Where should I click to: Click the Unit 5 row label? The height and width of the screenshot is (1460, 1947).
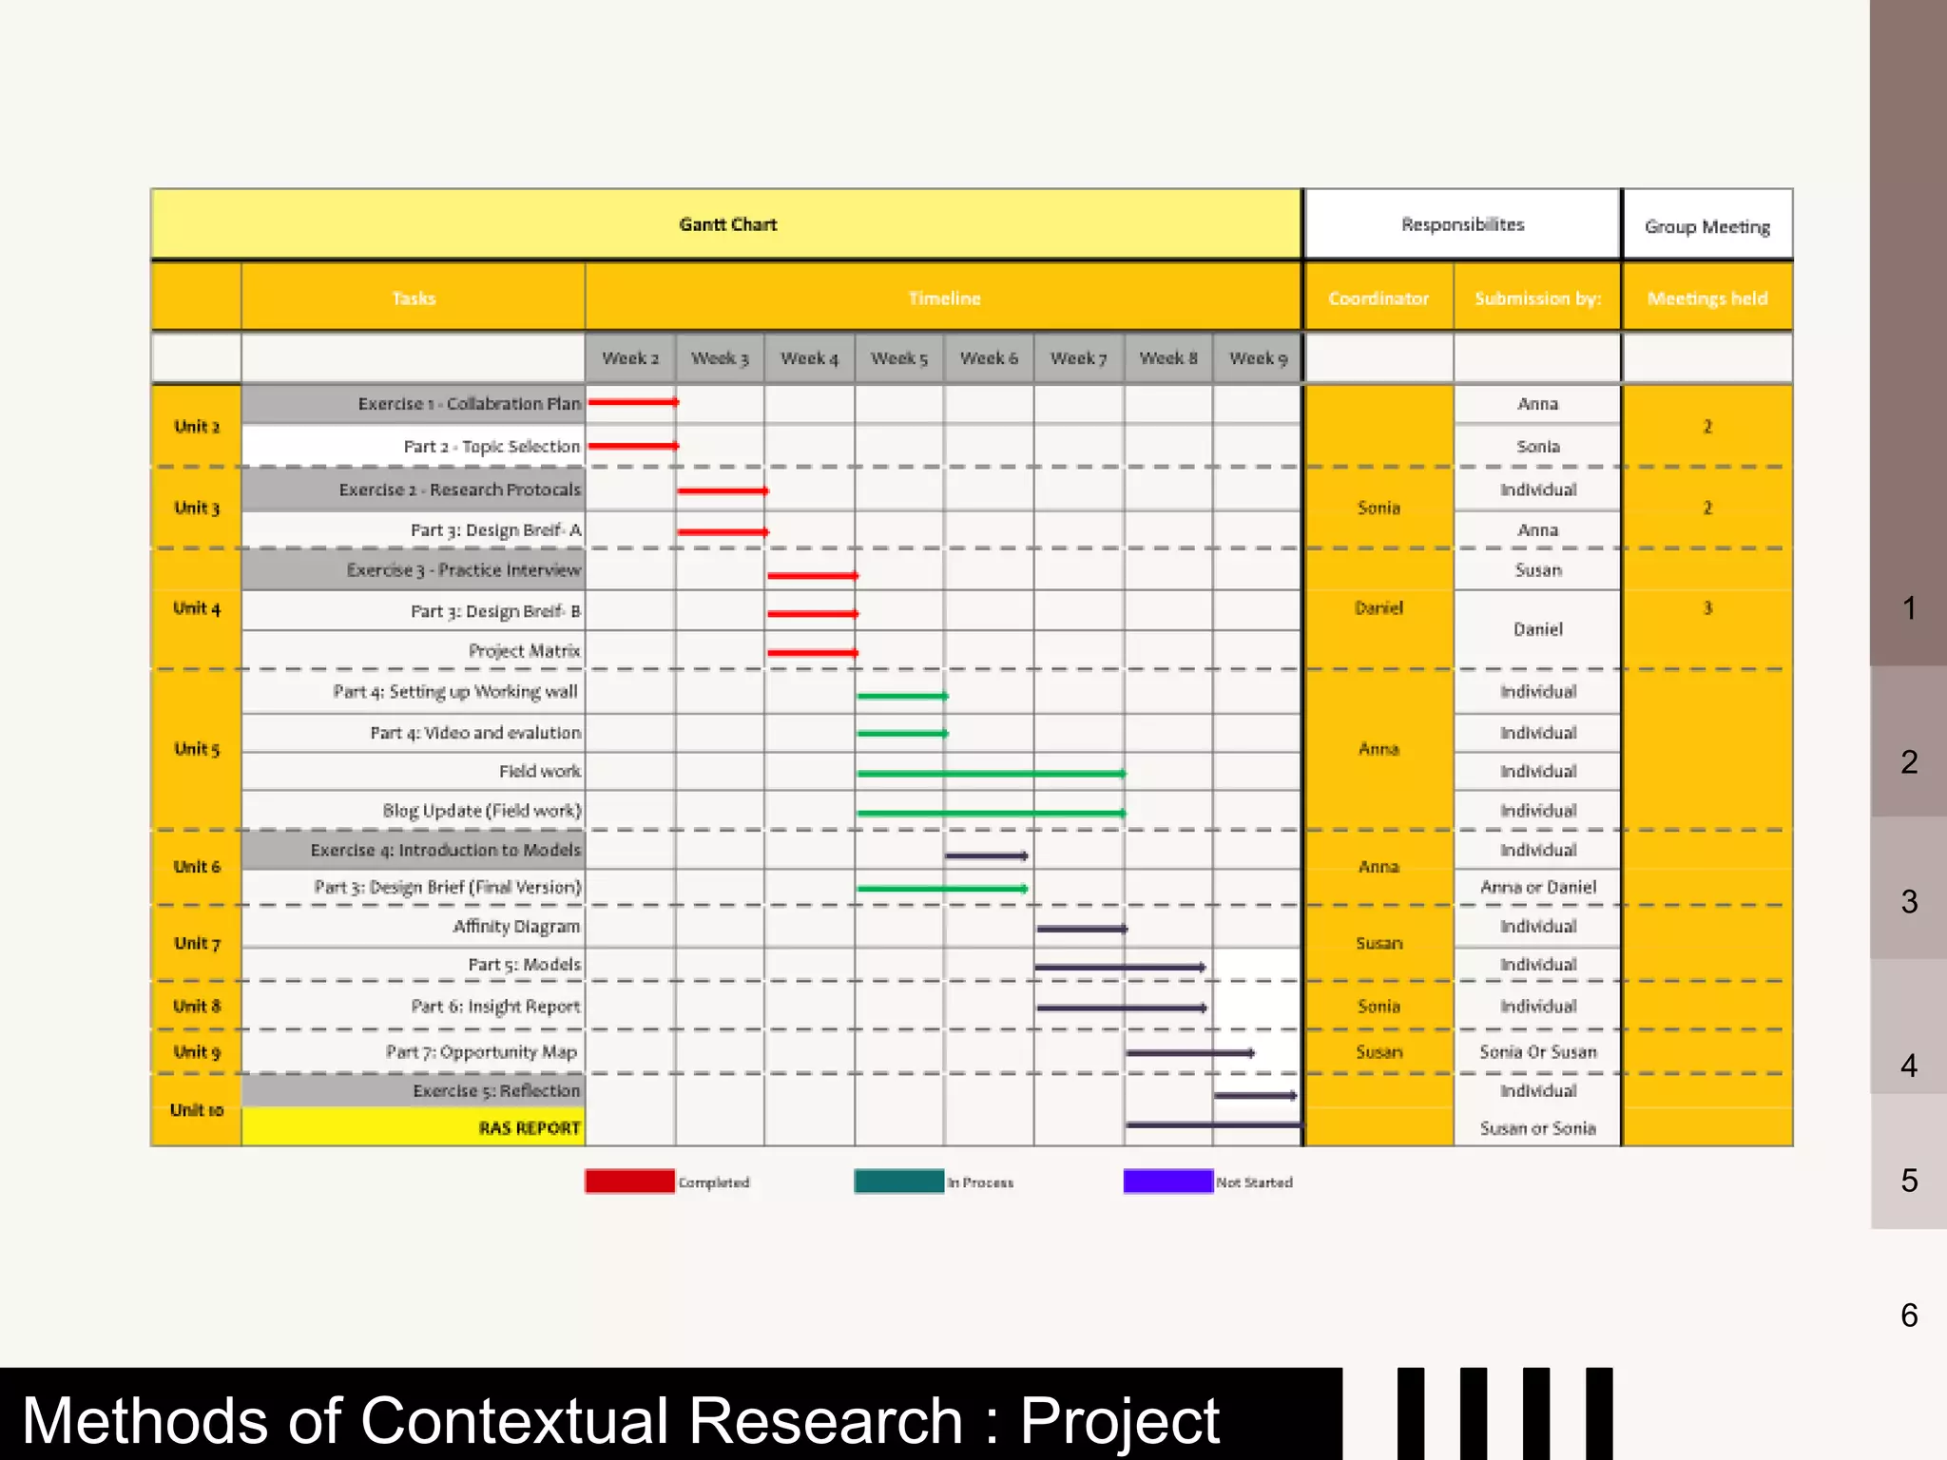click(197, 749)
